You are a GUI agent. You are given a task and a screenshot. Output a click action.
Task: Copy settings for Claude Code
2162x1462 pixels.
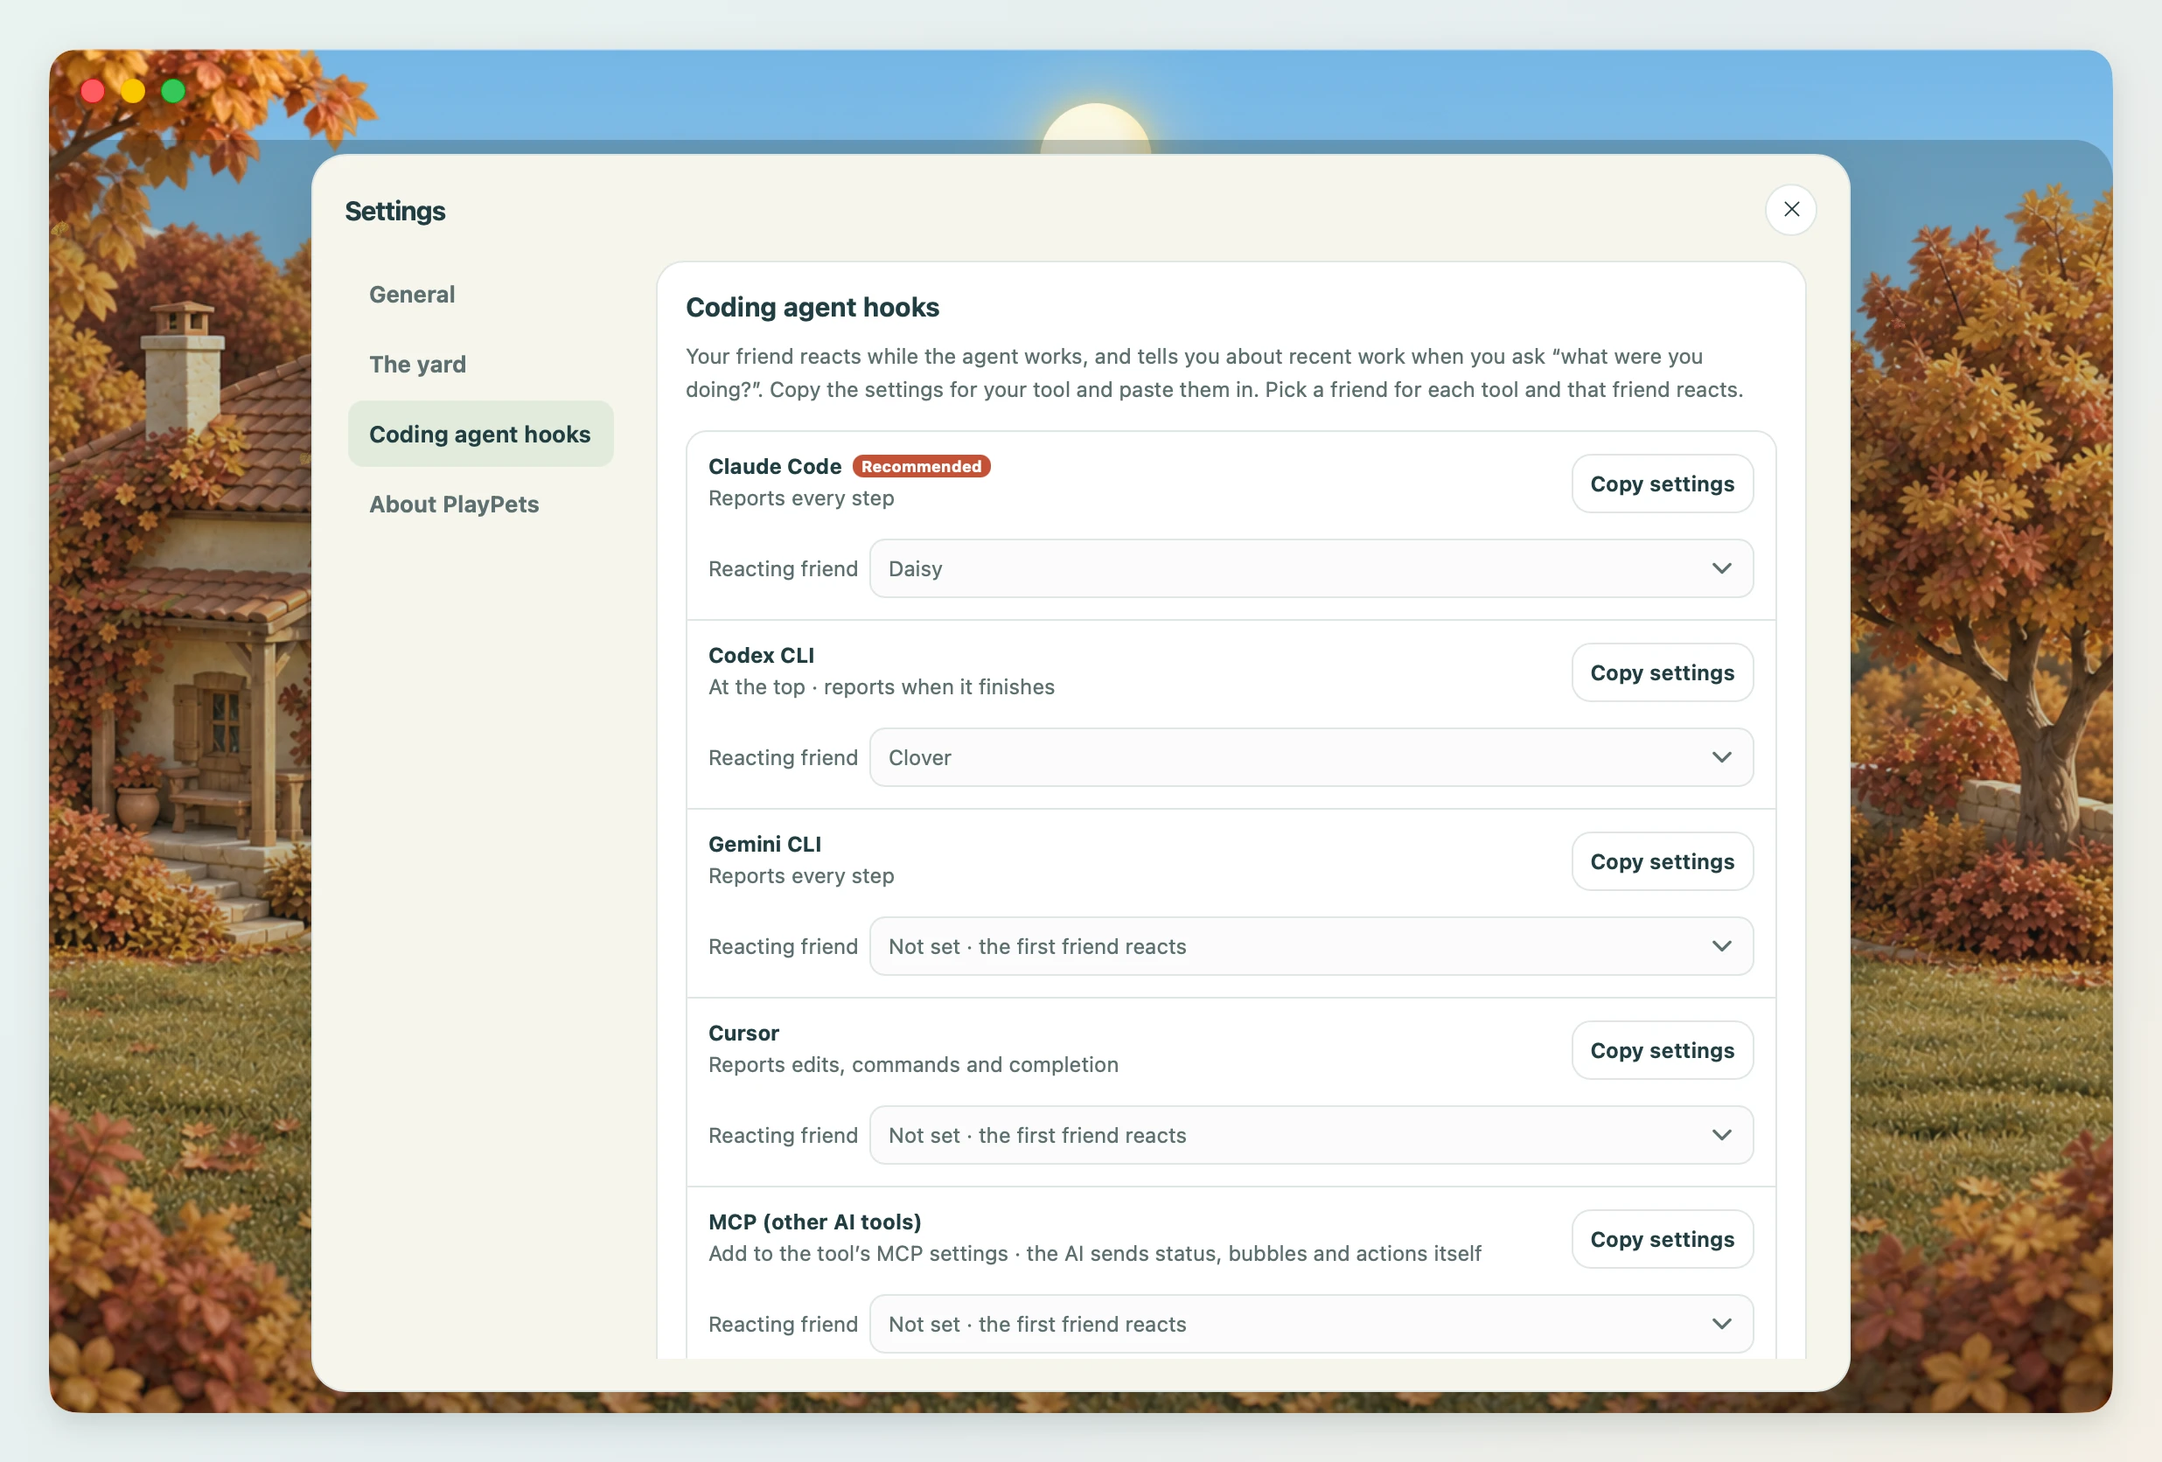(1662, 484)
